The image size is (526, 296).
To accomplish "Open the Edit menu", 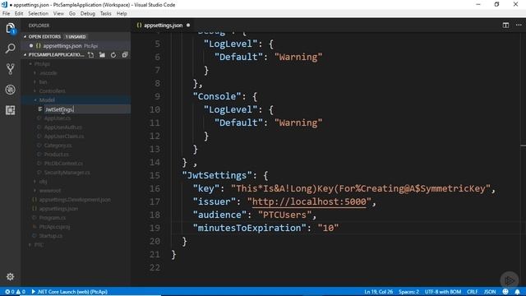I will tap(19, 13).
